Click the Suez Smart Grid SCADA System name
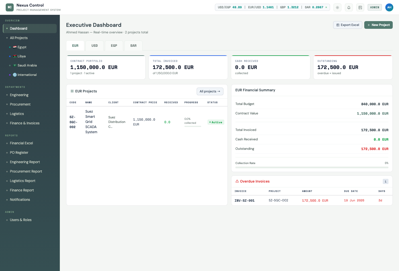This screenshot has height=271, width=399. point(91,122)
